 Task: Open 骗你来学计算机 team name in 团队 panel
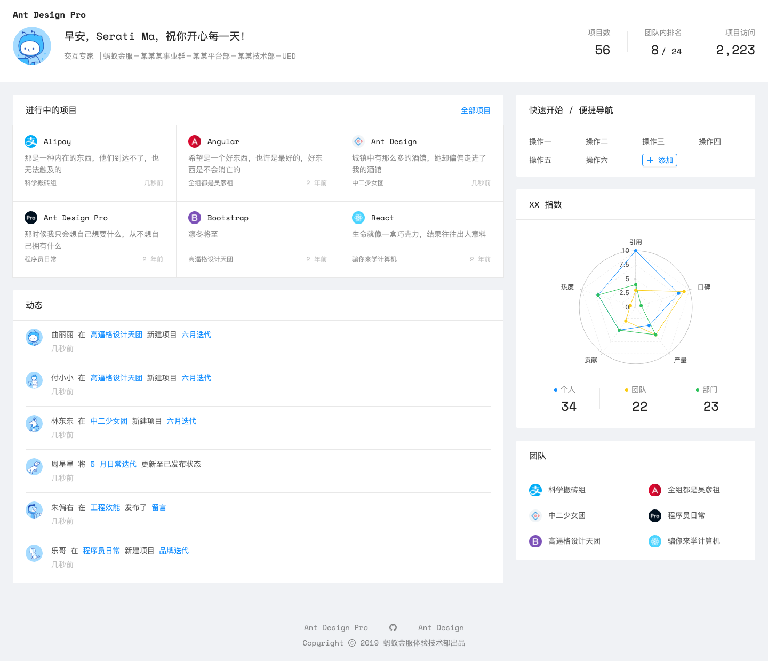pos(694,541)
